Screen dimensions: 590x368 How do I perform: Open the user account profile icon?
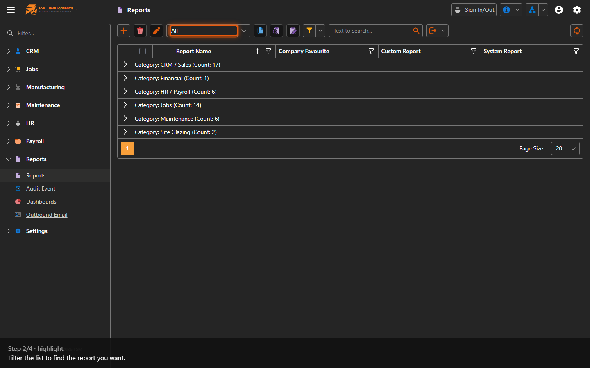(559, 10)
